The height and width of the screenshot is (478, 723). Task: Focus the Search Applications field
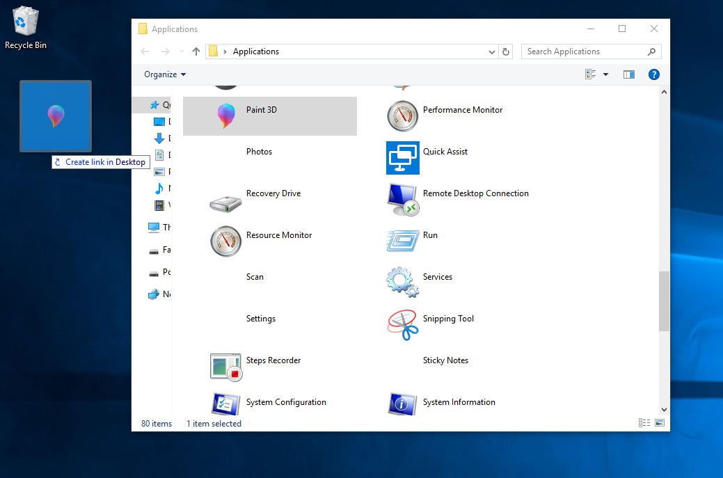pyautogui.click(x=591, y=51)
